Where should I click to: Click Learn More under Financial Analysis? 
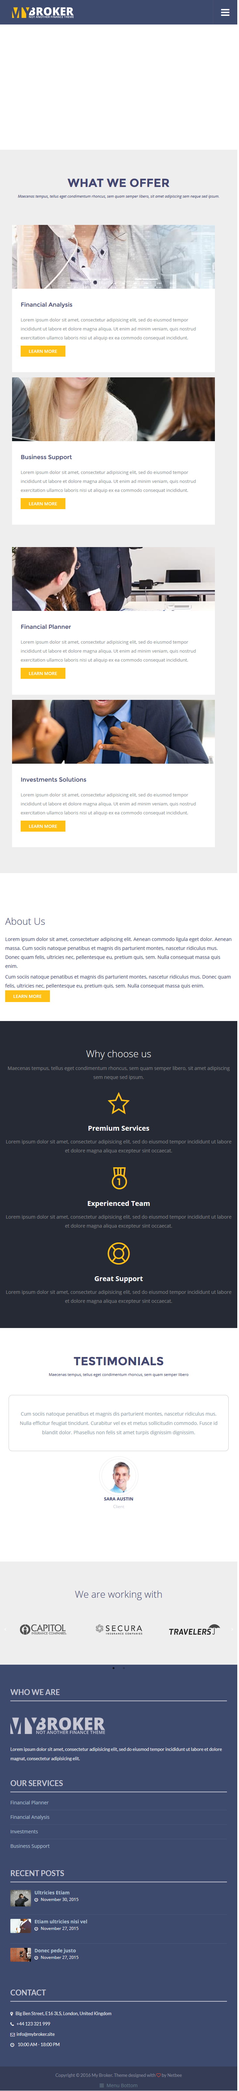[43, 351]
